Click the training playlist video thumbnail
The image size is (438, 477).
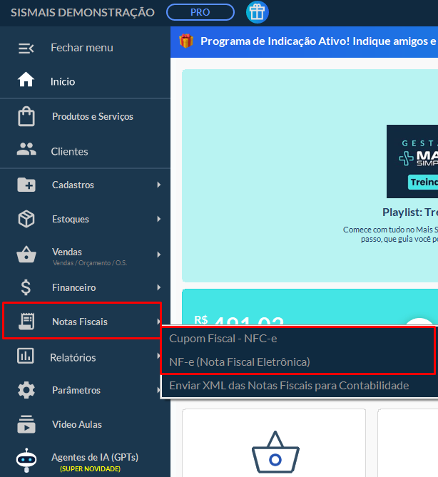coord(412,161)
